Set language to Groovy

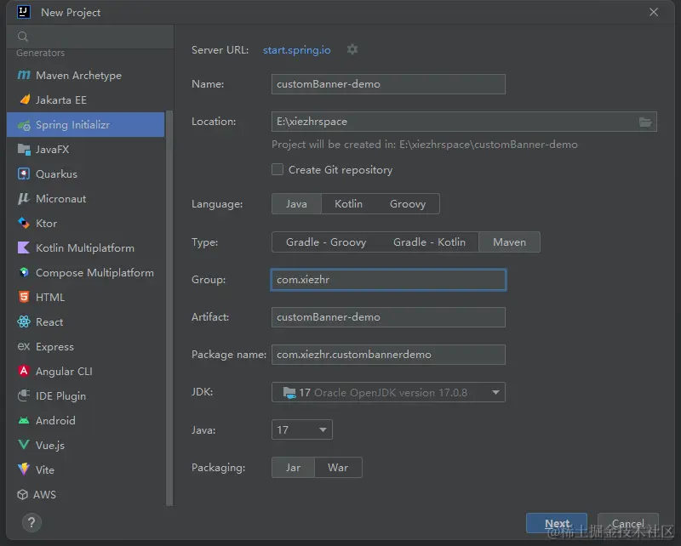[x=408, y=204]
